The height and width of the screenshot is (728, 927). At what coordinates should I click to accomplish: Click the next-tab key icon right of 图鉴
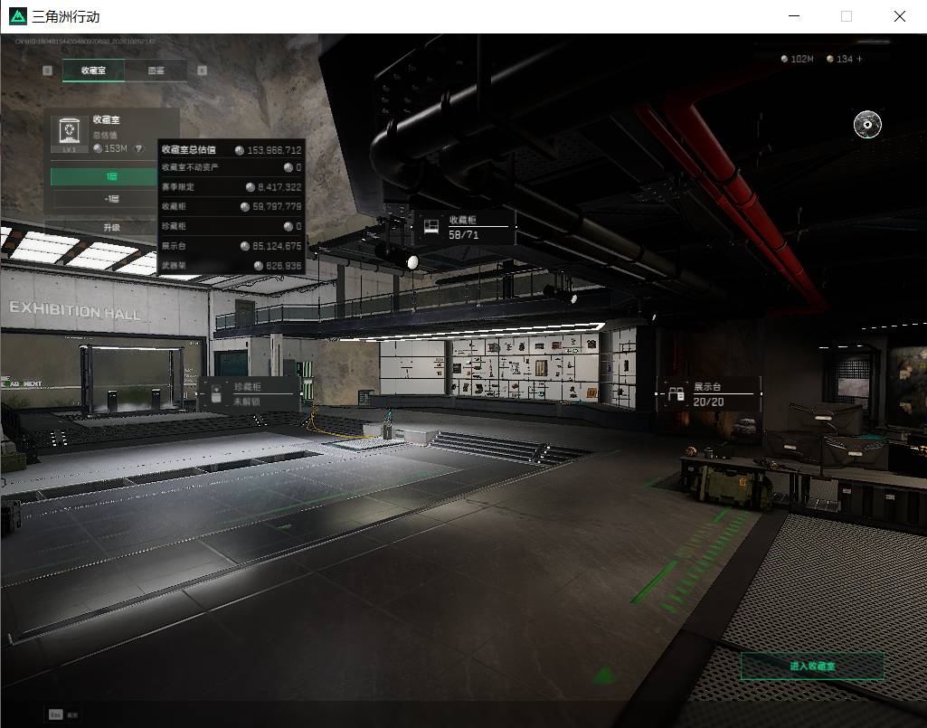pos(203,71)
